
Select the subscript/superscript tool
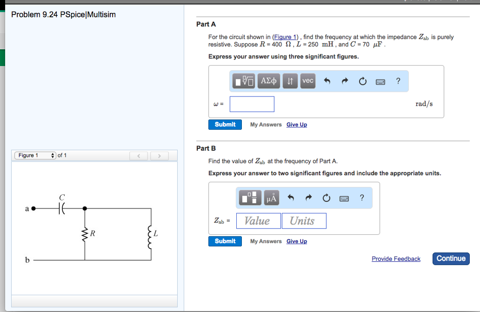point(290,81)
